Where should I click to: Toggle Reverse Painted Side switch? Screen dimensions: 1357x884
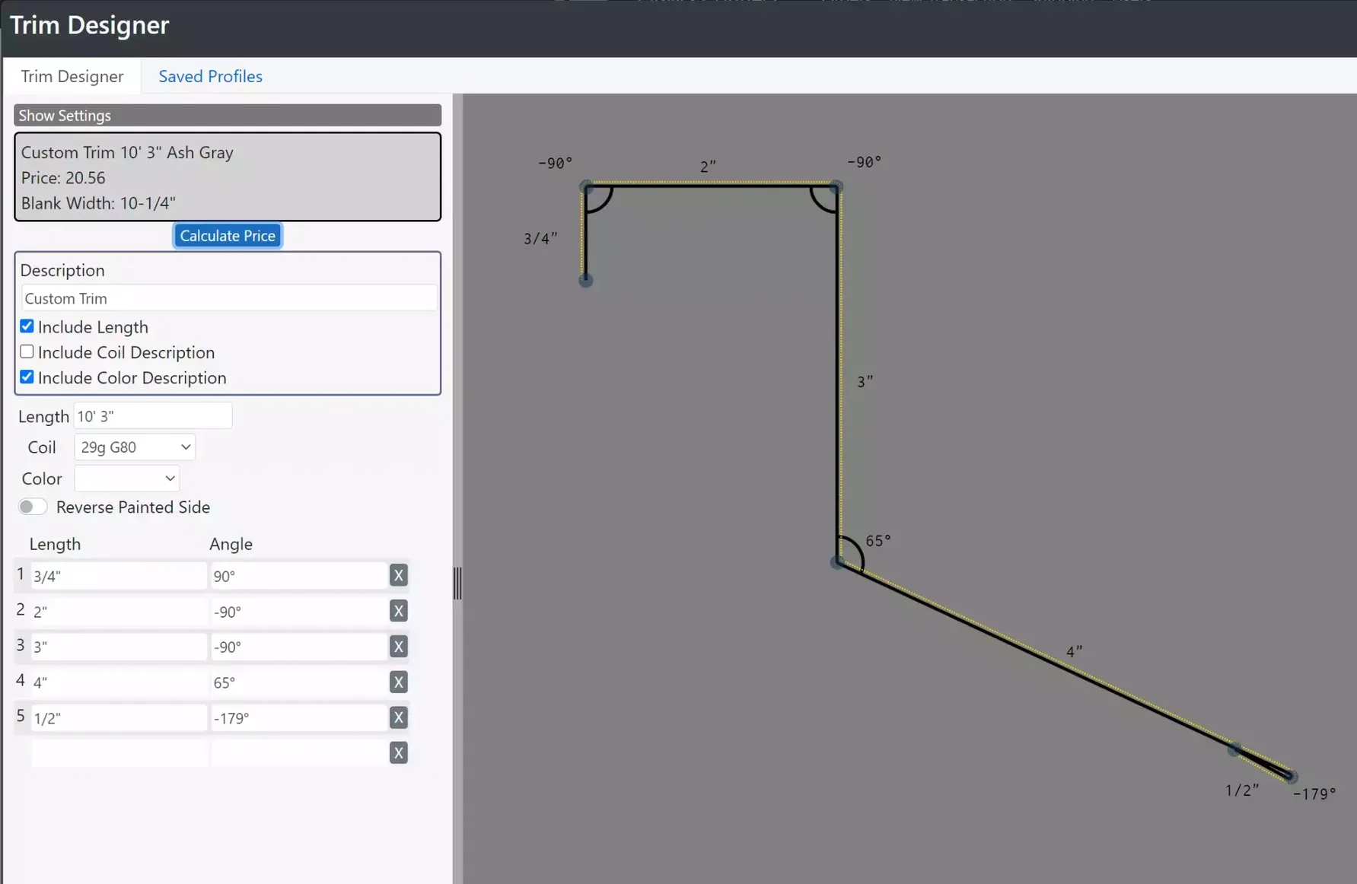tap(33, 507)
